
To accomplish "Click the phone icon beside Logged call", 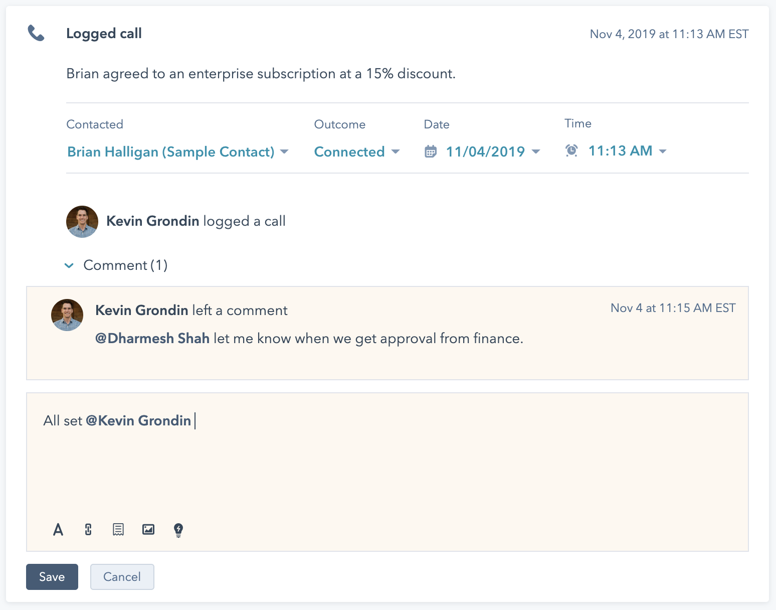I will tap(36, 34).
